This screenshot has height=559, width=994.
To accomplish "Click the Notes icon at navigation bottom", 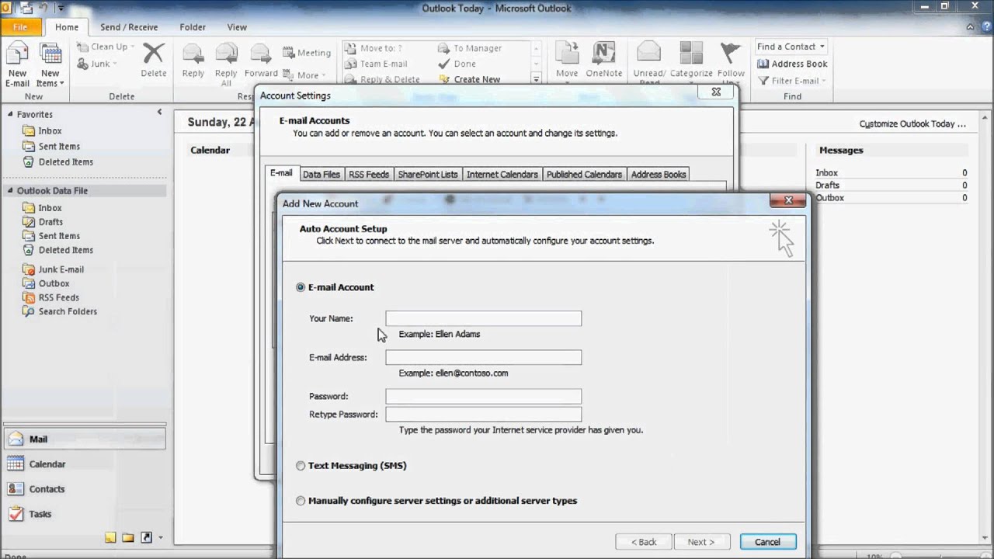I will click(110, 537).
